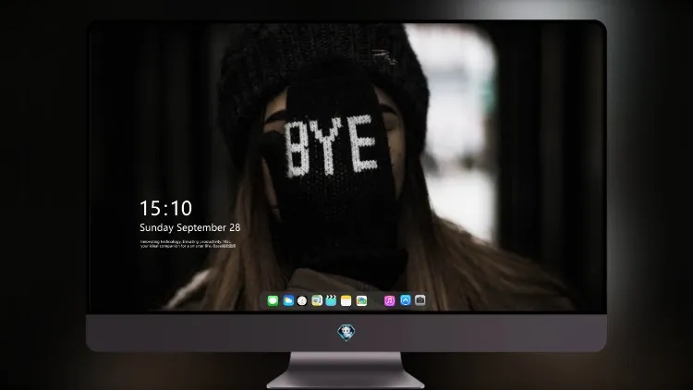Viewport: 693px width, 390px height.
Task: Open the Clock app icon
Action: point(302,300)
